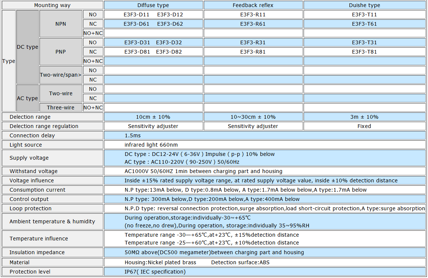Image resolution: width=428 pixels, height=278 pixels.
Task: Click model number E3F3-T11
Action: [x=364, y=15]
